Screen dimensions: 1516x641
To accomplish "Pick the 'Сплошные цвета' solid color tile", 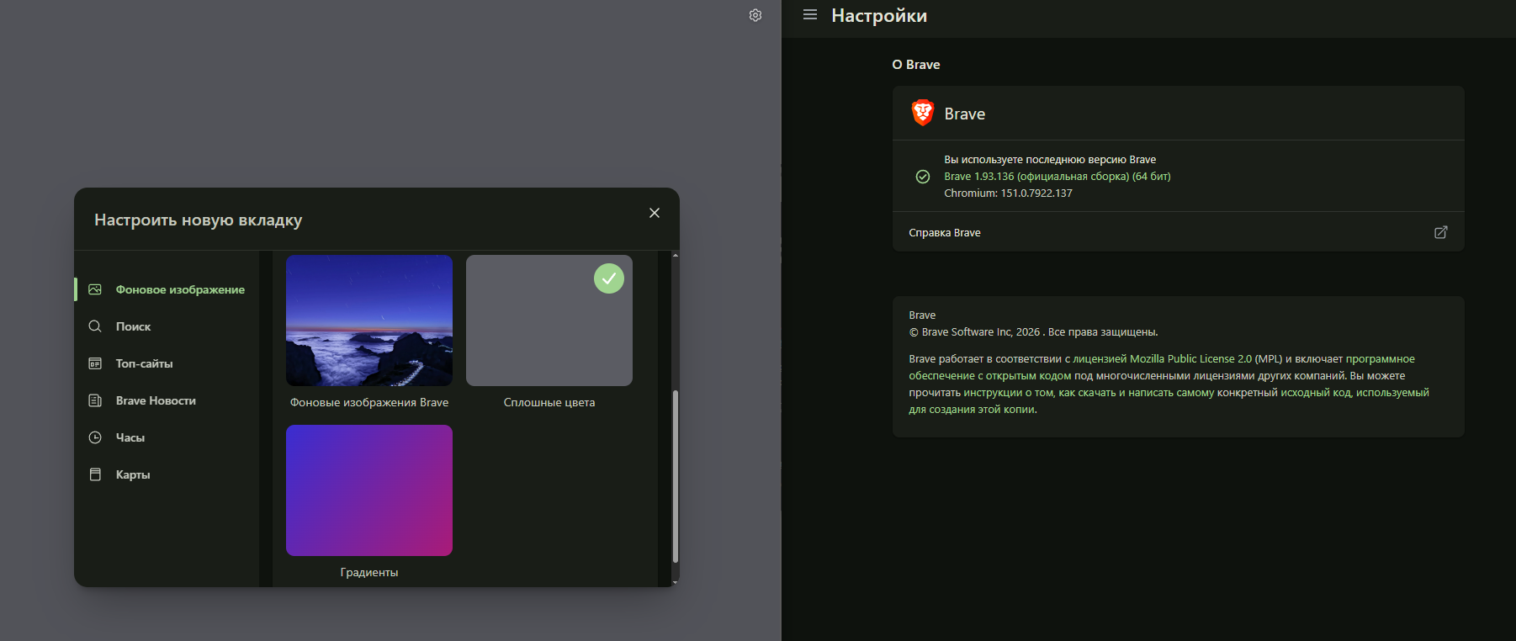I will (549, 320).
